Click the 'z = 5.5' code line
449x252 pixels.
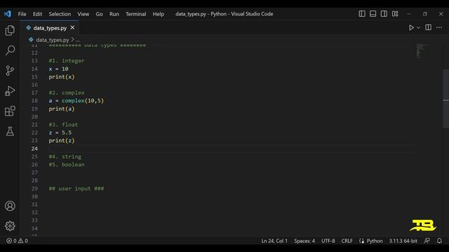60,132
